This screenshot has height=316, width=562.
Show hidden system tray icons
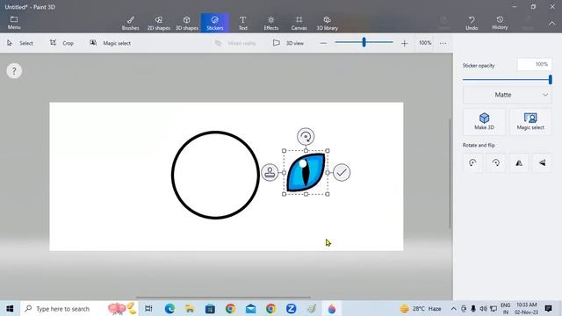[453, 308]
